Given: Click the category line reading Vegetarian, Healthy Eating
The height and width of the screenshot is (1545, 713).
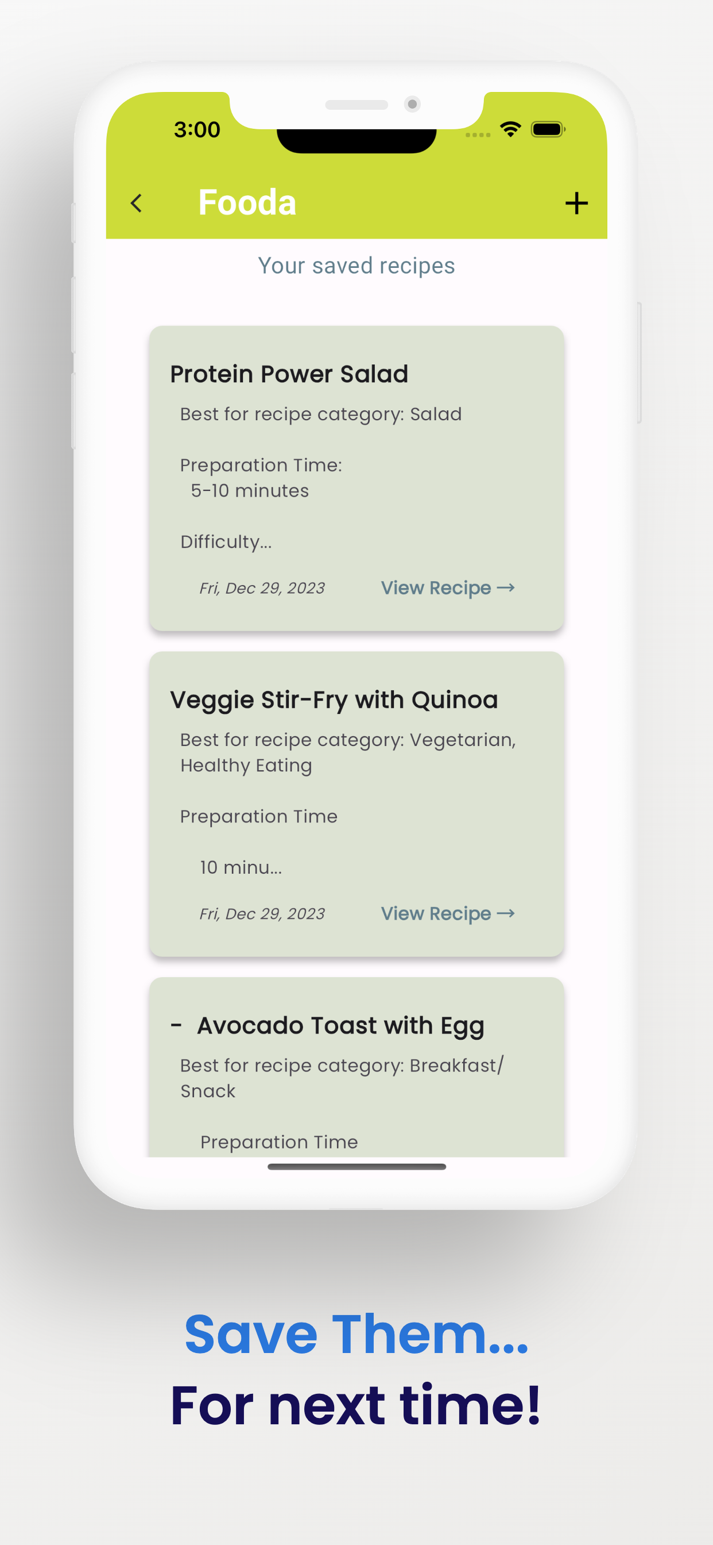Looking at the screenshot, I should (347, 753).
